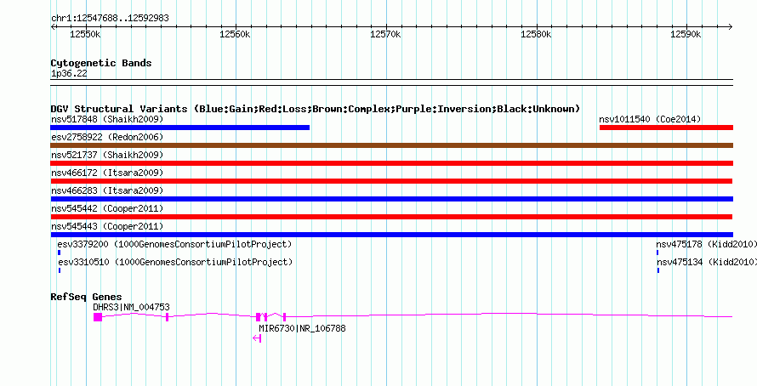Open the nsv521737 (Shaikh2009) label
The width and height of the screenshot is (757, 386).
pos(107,155)
